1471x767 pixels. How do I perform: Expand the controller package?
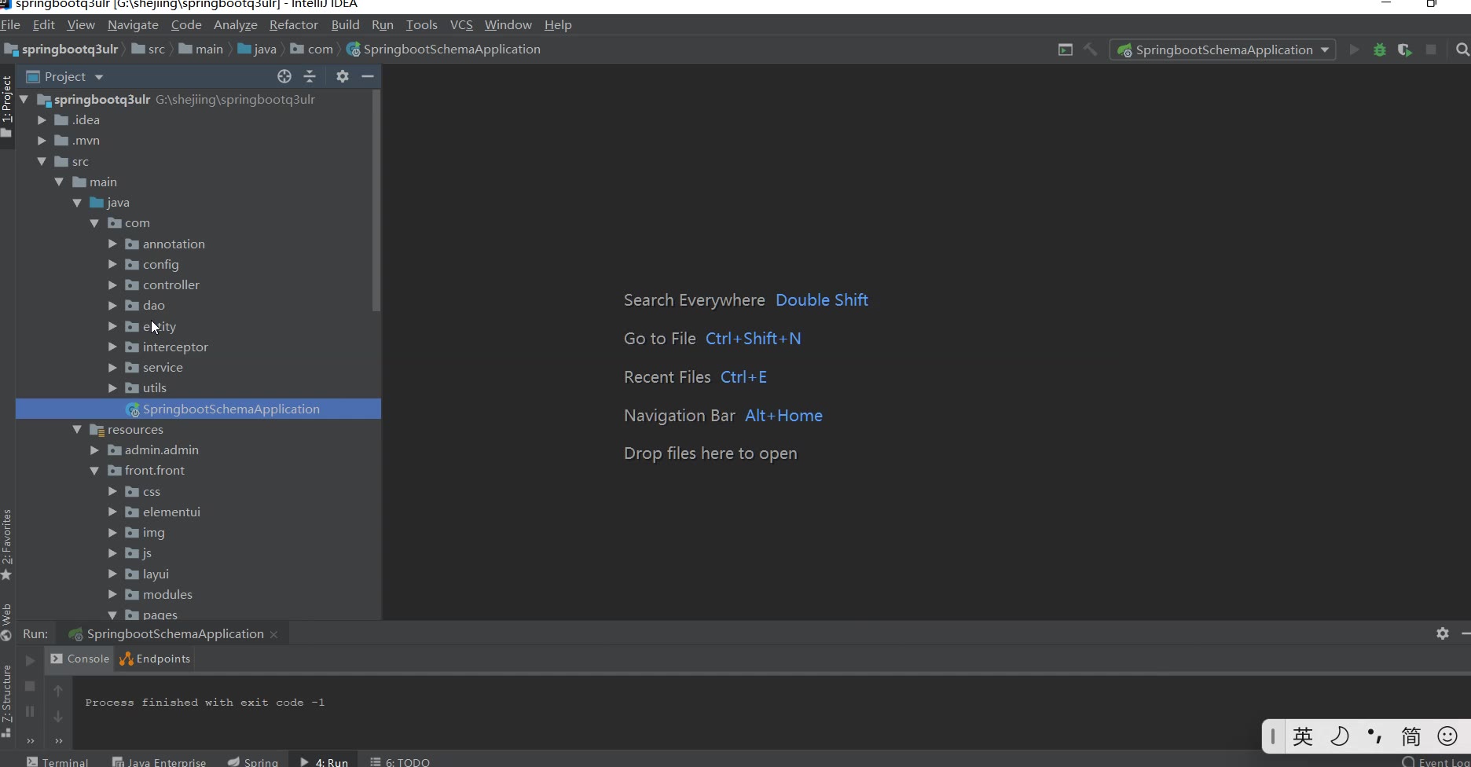click(112, 284)
